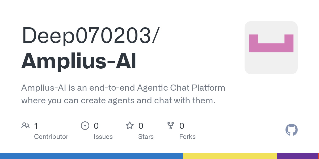The image size is (319, 159).
Task: Click the contributors people icon
Action: point(26,126)
